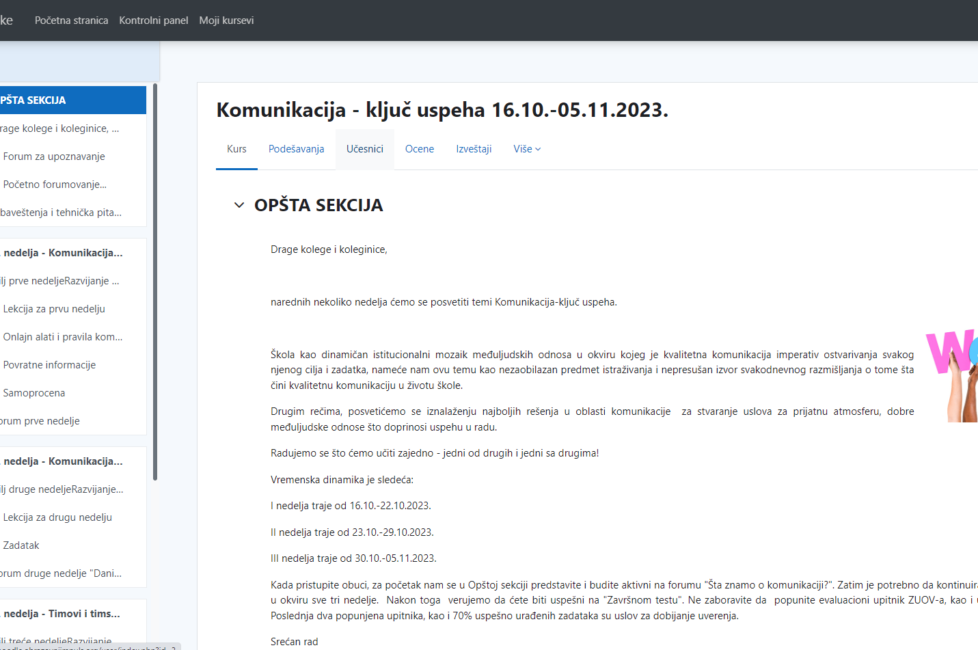978x650 pixels.
Task: Select OPŠTA SEKCIJA header in course index
Action: click(x=73, y=100)
